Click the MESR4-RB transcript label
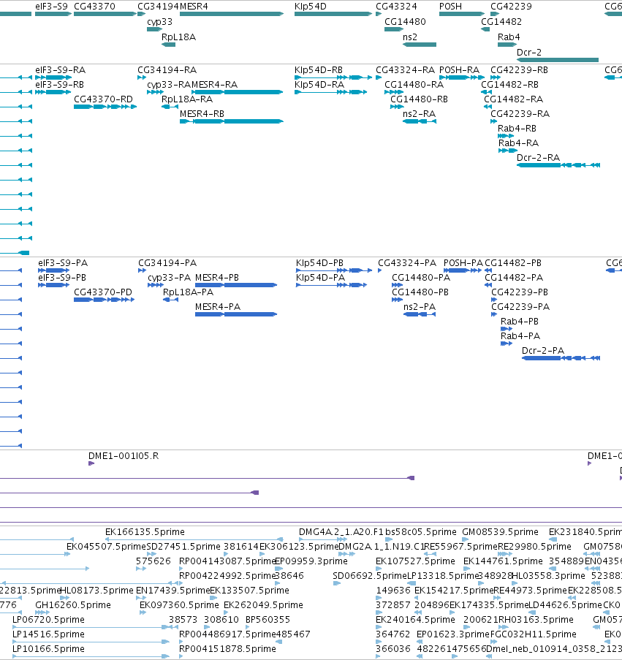This screenshot has height=660, width=622. [x=202, y=113]
